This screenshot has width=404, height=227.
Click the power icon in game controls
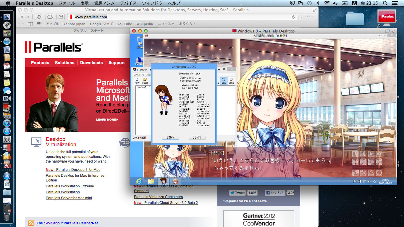point(379,173)
